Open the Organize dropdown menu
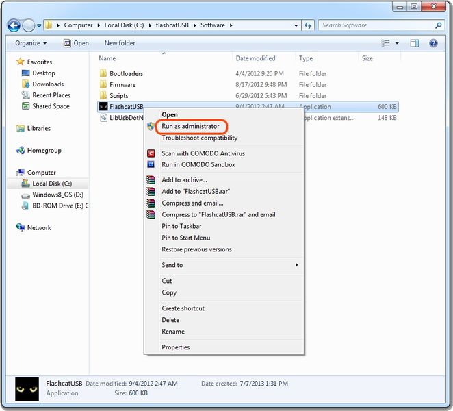This screenshot has height=411, width=453. pyautogui.click(x=31, y=42)
